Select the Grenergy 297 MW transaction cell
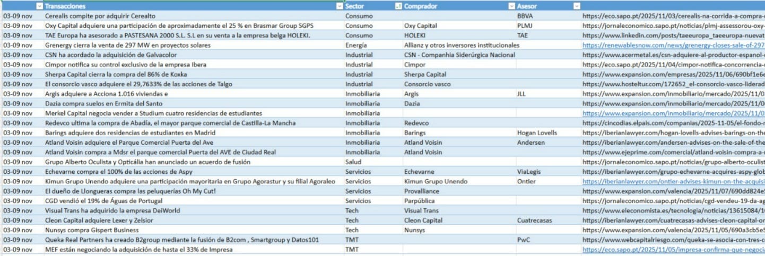Screen dimensions: 765x256 pyautogui.click(x=194, y=45)
